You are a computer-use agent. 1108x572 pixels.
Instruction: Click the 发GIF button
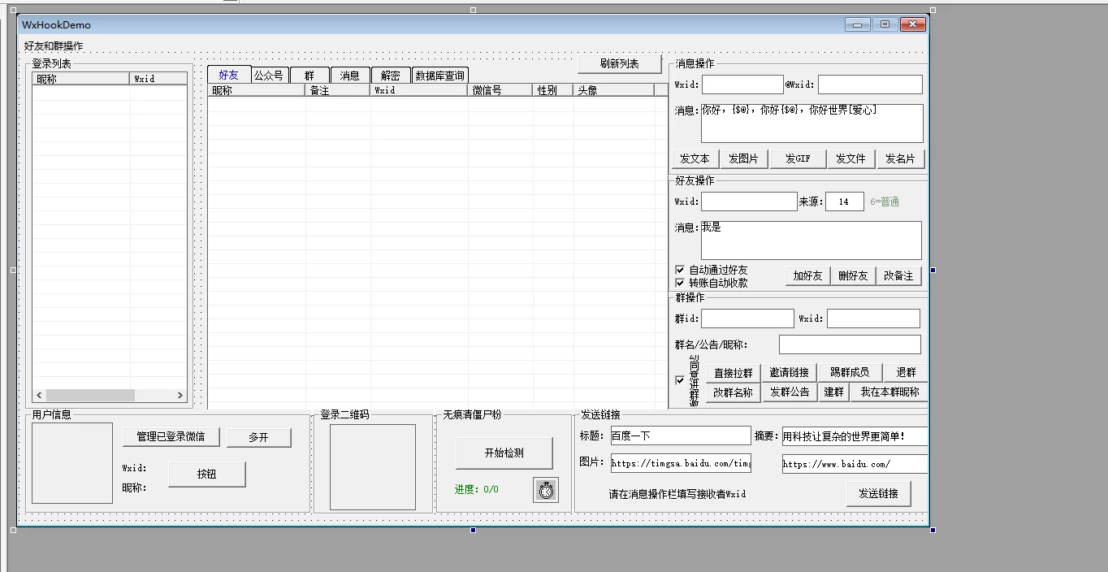tap(797, 158)
